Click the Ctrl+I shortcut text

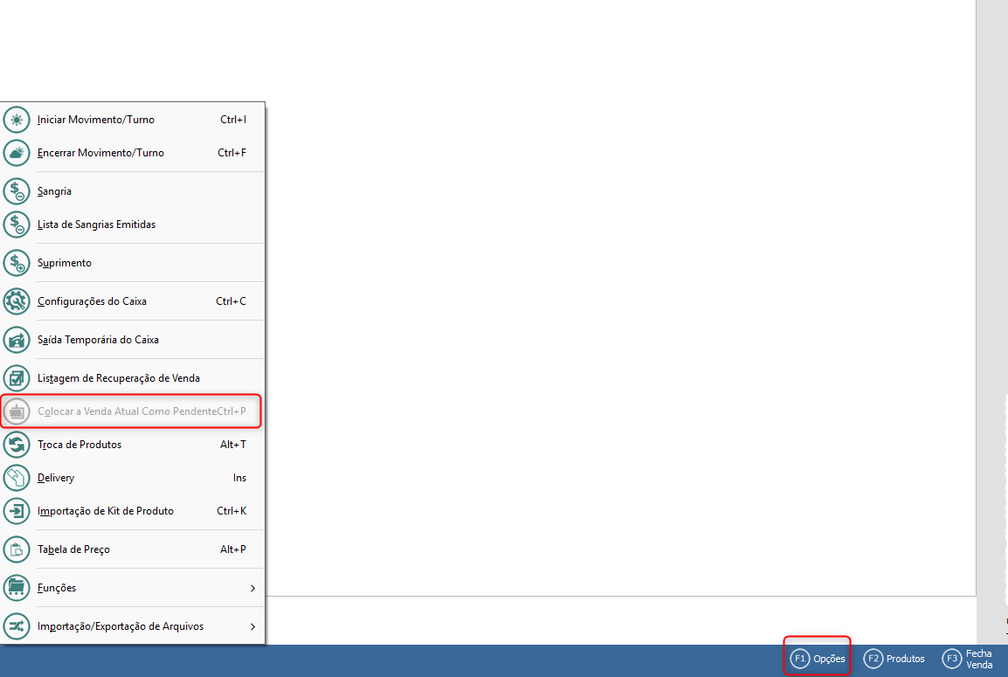[x=233, y=120]
